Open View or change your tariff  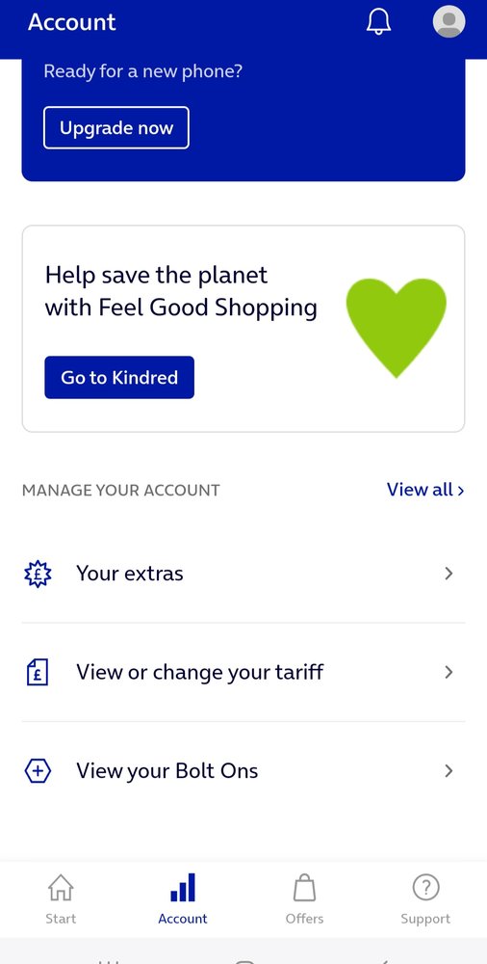tap(243, 672)
